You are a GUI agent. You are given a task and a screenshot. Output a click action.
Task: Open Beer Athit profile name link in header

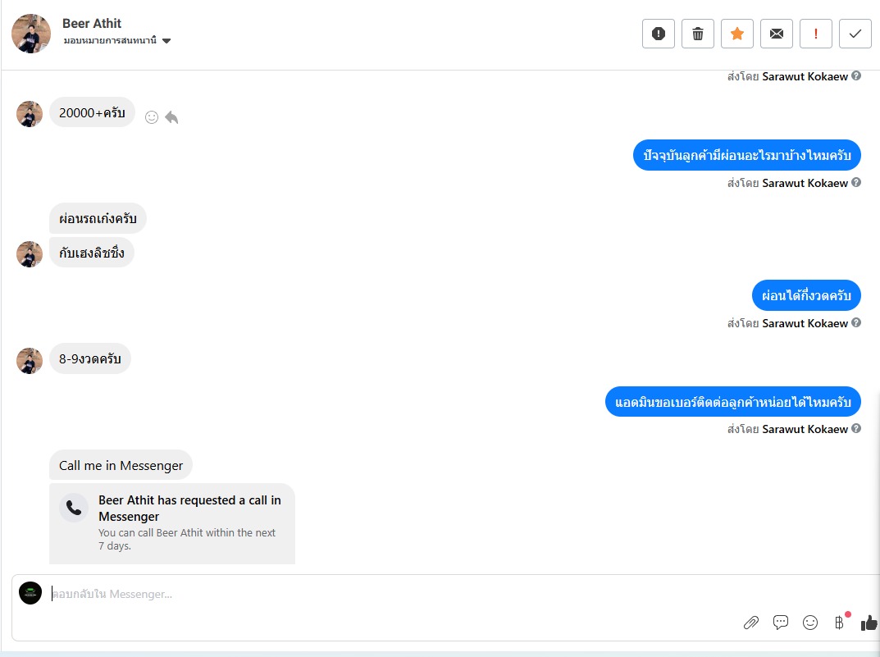[x=92, y=24]
